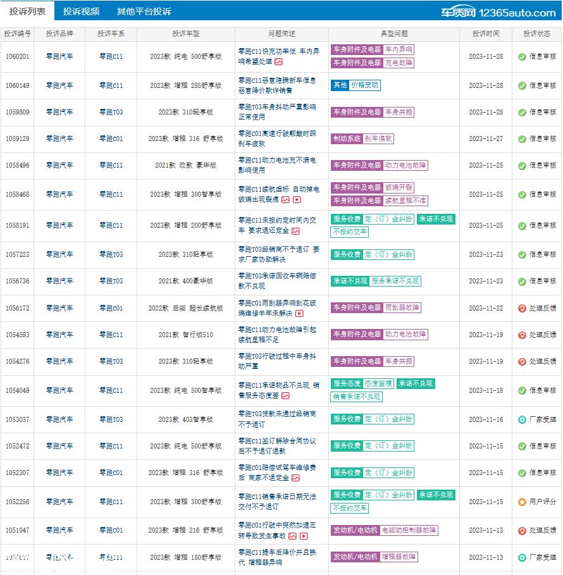Click the 雨刮器故障 tag in row 1056172
This screenshot has height=575, width=563.
402,307
